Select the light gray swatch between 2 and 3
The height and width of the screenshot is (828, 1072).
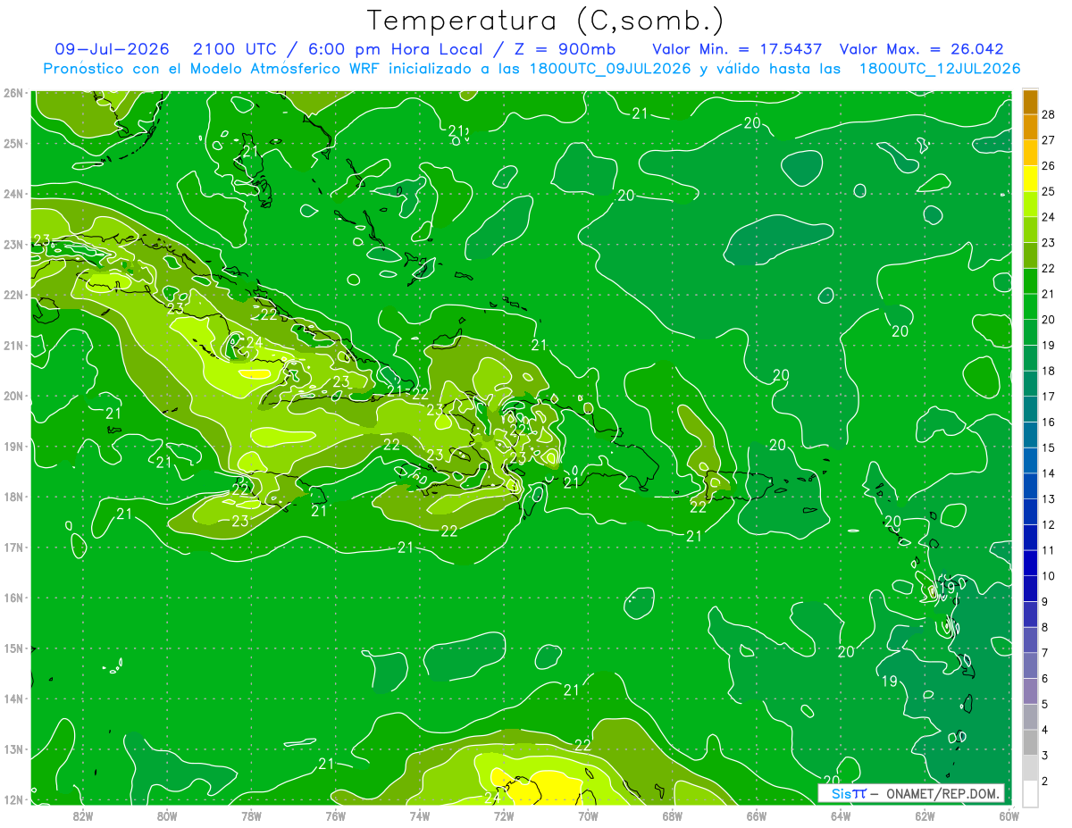click(1030, 768)
